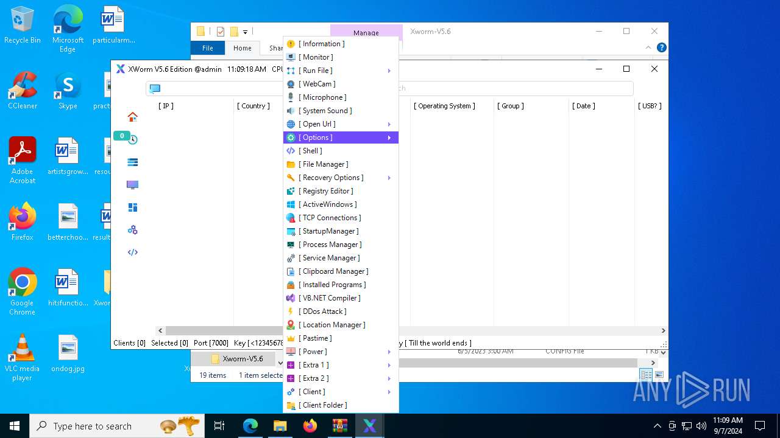
Task: Click the gears settings icon in sidebar
Action: pos(132,230)
